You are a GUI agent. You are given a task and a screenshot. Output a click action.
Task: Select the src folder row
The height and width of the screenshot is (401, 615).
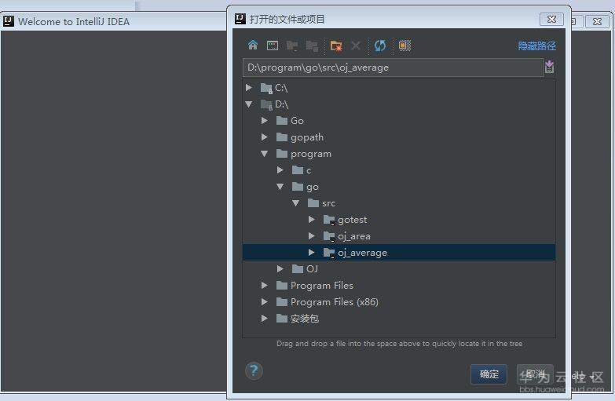(399, 203)
